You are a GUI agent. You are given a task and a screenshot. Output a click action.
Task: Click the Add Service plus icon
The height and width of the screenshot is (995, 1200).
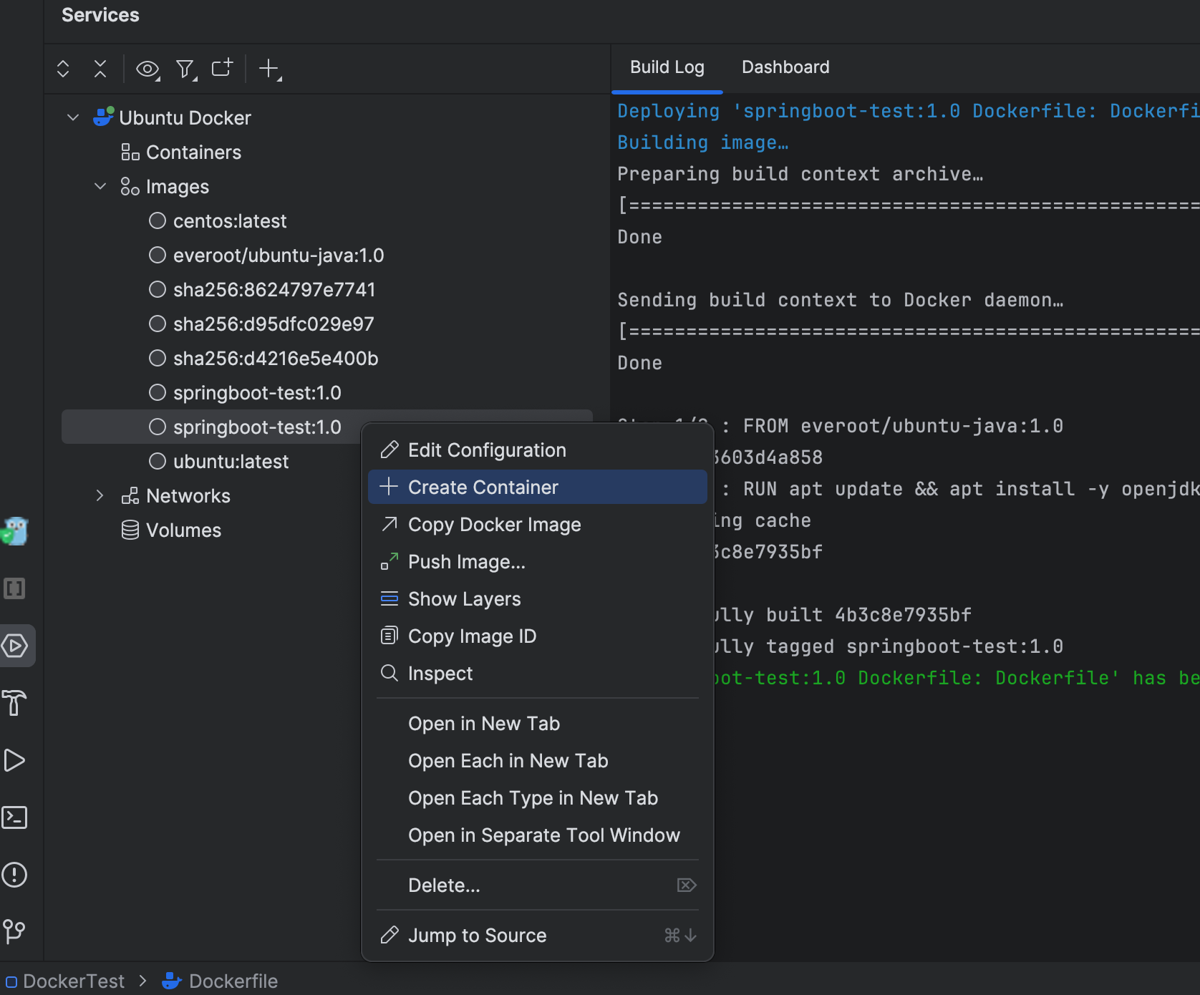pos(270,69)
